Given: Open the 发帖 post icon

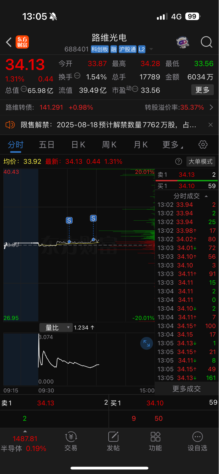Looking at the screenshot, I should [113, 442].
